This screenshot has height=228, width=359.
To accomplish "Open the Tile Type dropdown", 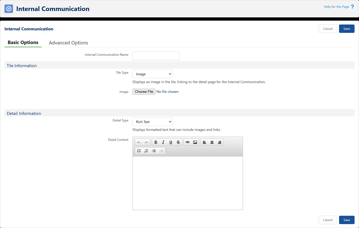I will (153, 74).
